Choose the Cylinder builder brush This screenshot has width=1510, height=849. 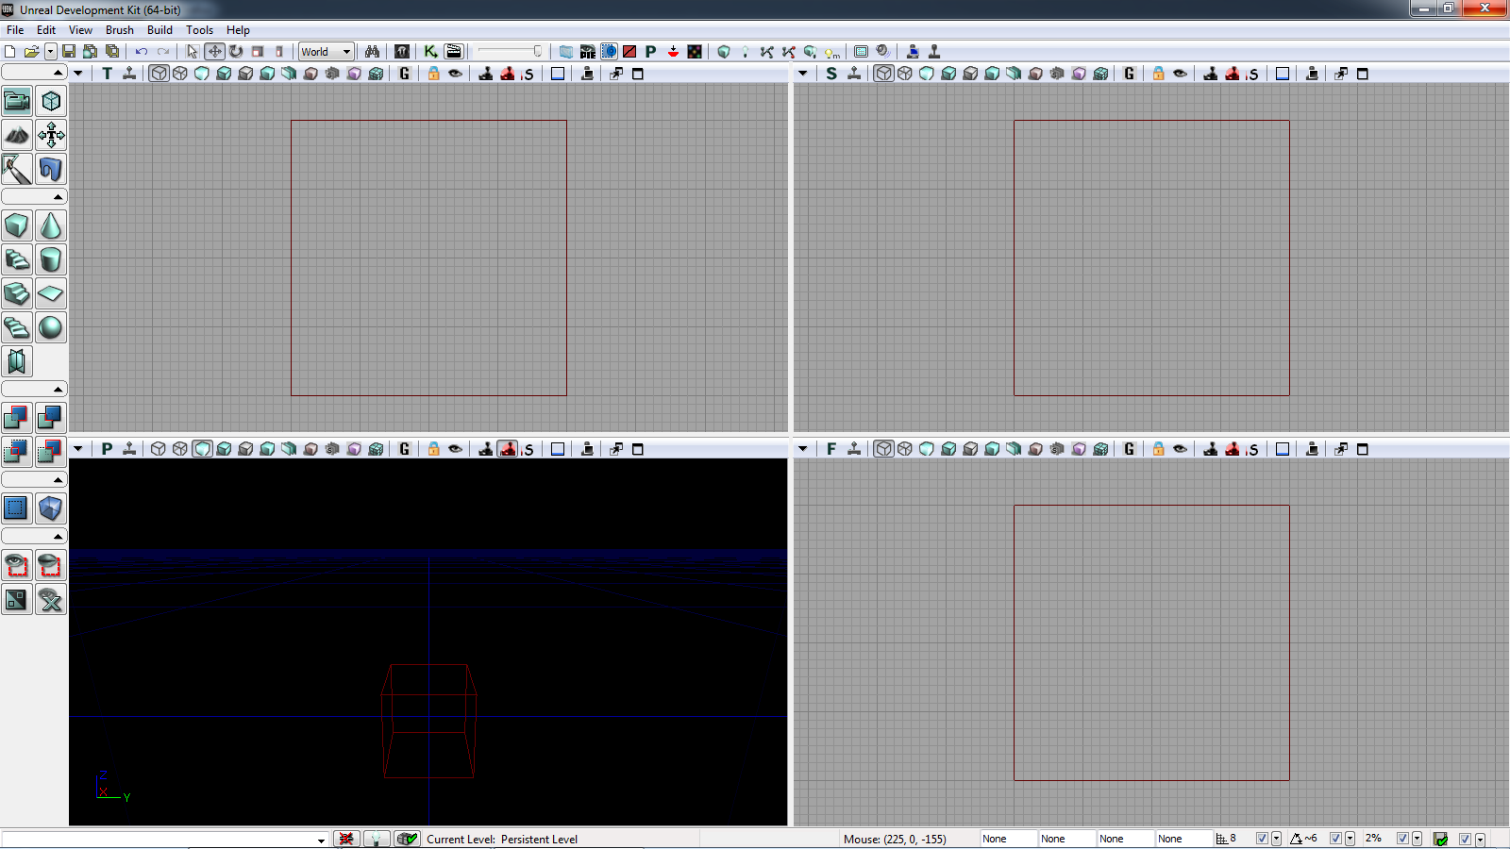coord(51,259)
